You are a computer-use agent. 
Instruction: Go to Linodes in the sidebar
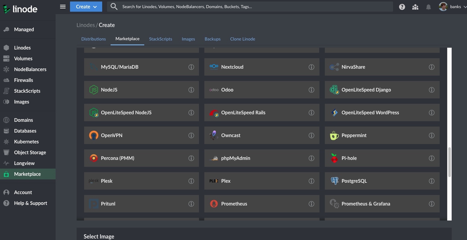[x=28, y=48]
